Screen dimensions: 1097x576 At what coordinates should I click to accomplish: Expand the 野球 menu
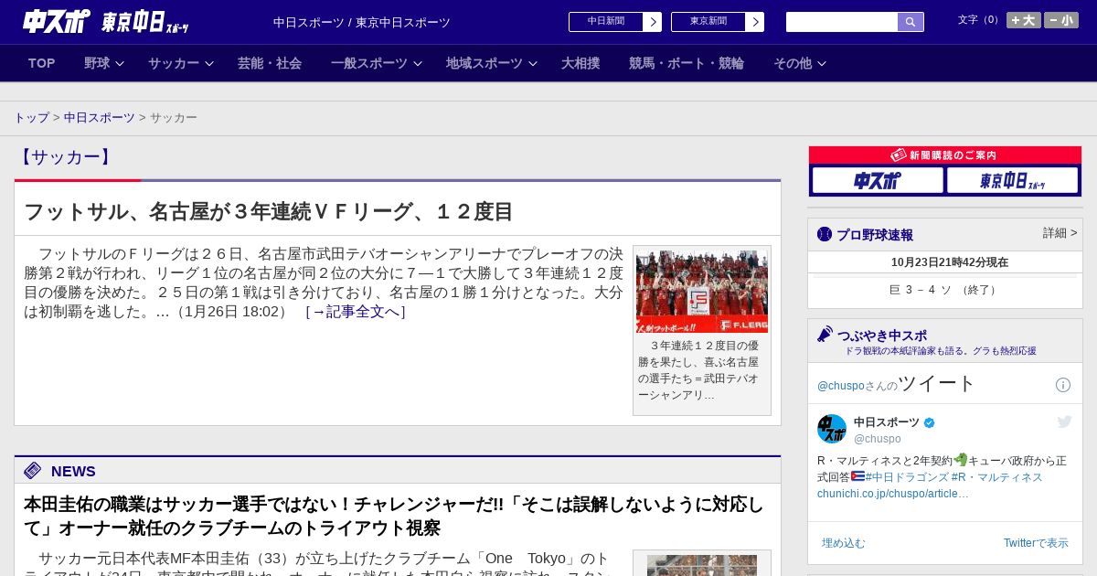pos(104,63)
